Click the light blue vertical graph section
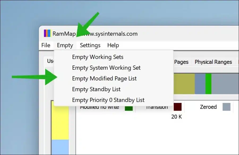 [60, 147]
